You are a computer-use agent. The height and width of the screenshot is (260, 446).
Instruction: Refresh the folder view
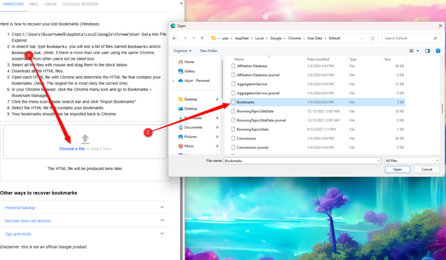tap(372, 38)
